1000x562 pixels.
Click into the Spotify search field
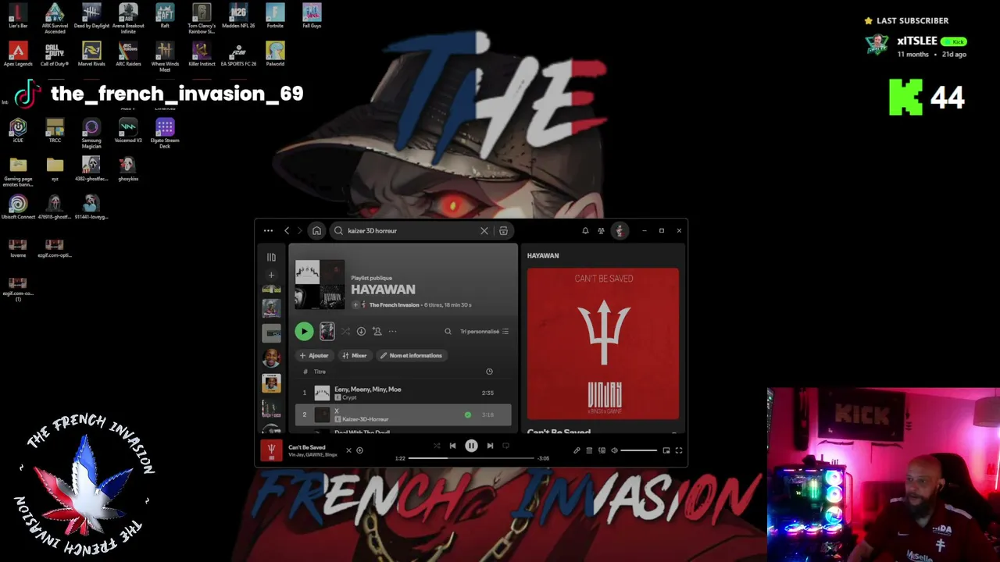[x=410, y=231]
